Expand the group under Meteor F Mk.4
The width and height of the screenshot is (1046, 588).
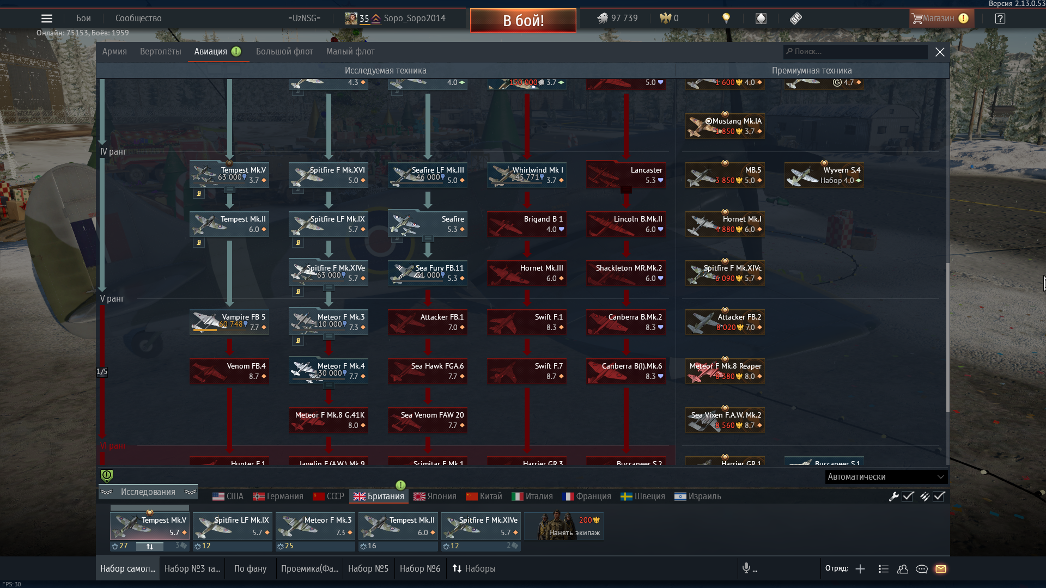pyautogui.click(x=329, y=386)
